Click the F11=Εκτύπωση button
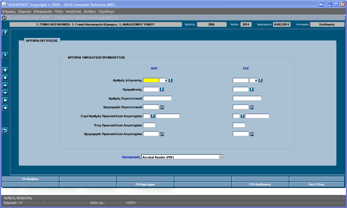The width and height of the screenshot is (347, 208). 260,184
